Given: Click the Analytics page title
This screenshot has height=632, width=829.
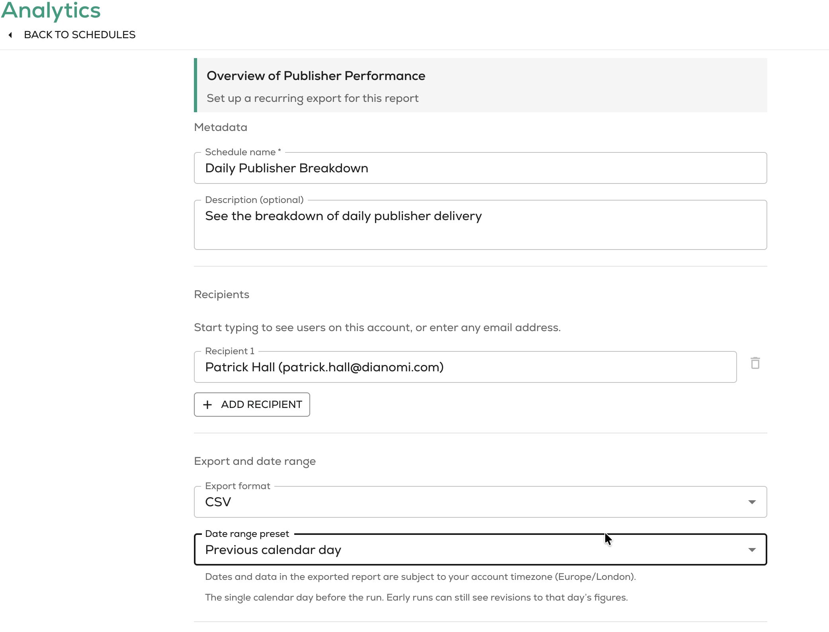Looking at the screenshot, I should 51,10.
